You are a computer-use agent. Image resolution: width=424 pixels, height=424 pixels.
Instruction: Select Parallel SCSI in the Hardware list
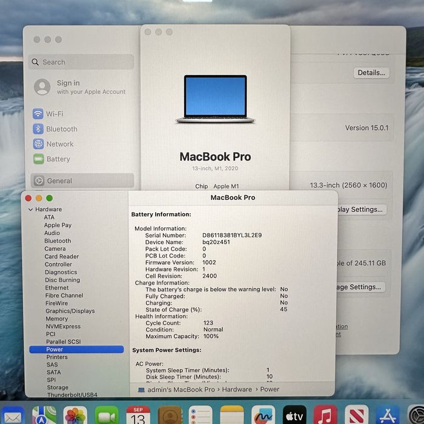[x=64, y=342]
